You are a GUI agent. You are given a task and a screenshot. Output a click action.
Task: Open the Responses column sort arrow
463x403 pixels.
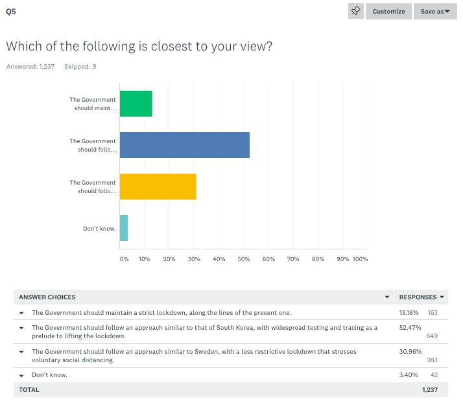click(442, 297)
